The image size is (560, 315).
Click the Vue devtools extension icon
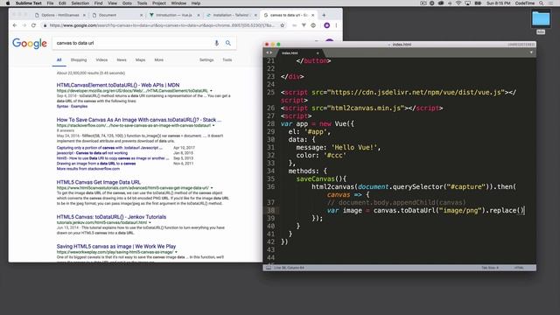pyautogui.click(x=304, y=25)
